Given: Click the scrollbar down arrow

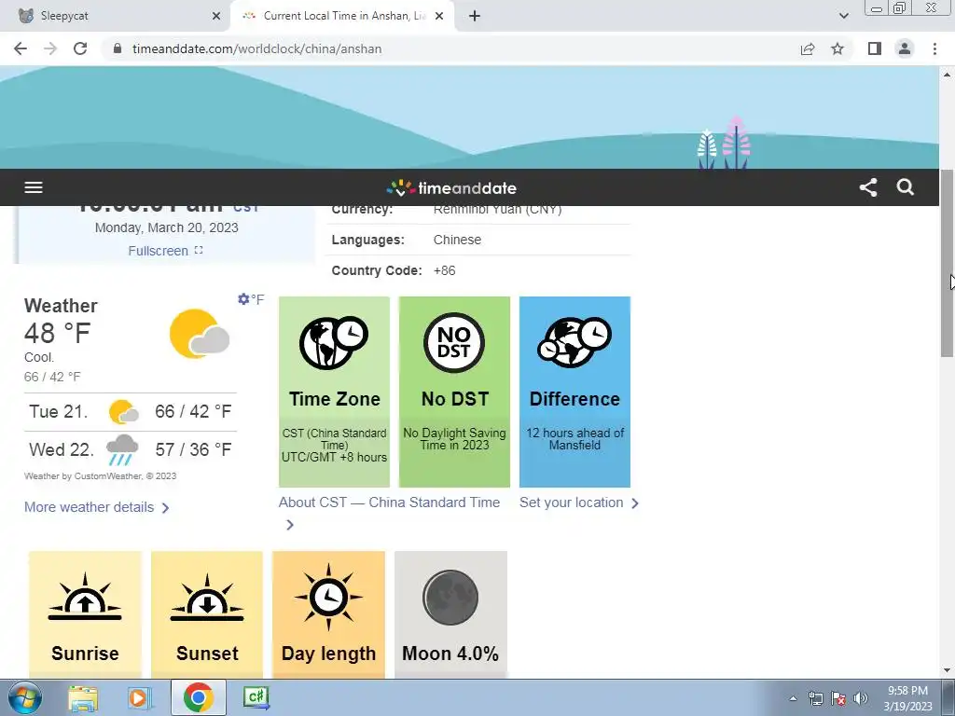Looking at the screenshot, I should (x=947, y=670).
